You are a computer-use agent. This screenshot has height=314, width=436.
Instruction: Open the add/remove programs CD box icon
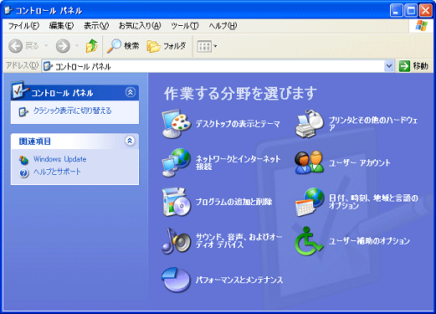[x=177, y=202]
